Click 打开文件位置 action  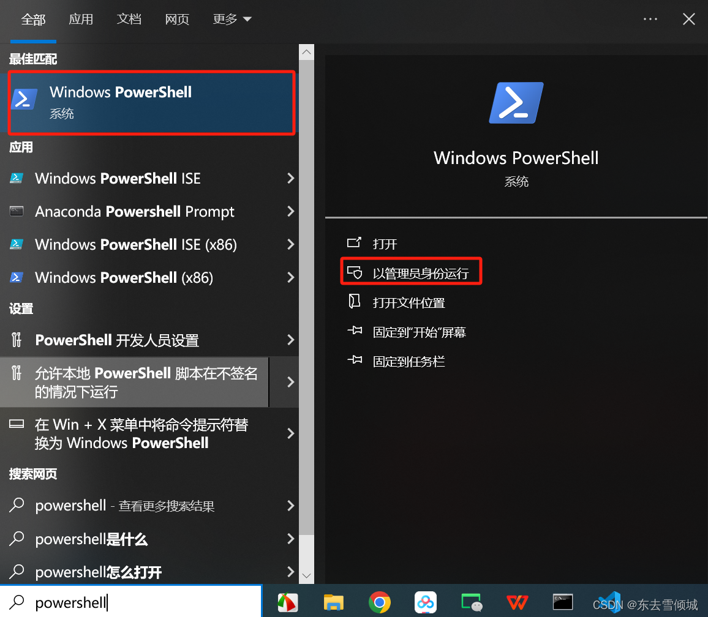click(409, 302)
